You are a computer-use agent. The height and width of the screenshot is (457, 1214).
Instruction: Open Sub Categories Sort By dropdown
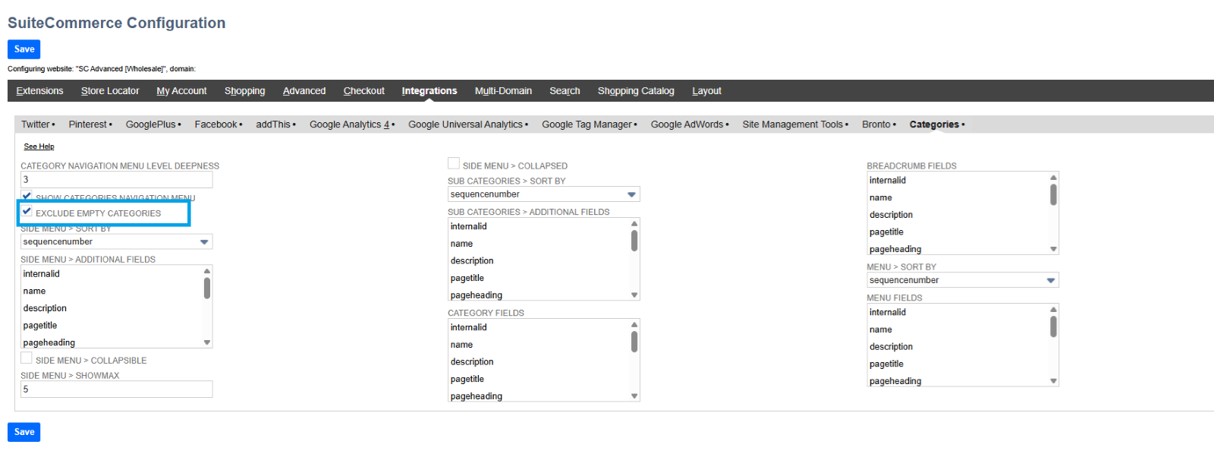coord(543,194)
